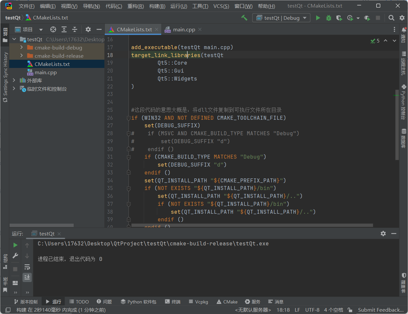Hide the project tool window
This screenshot has height=314, width=408.
(x=99, y=29)
